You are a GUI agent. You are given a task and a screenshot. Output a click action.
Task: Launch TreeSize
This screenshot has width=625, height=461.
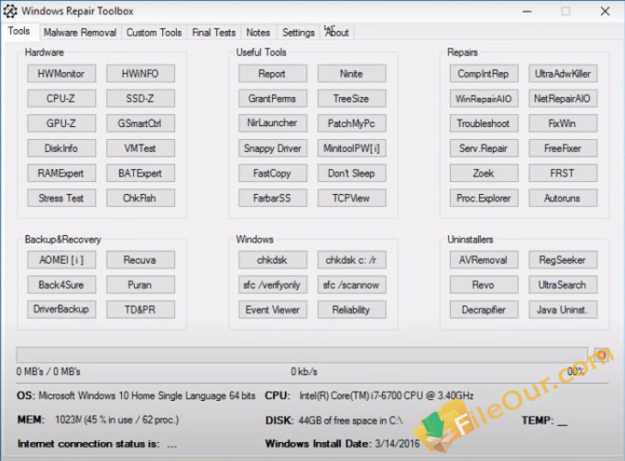point(352,99)
